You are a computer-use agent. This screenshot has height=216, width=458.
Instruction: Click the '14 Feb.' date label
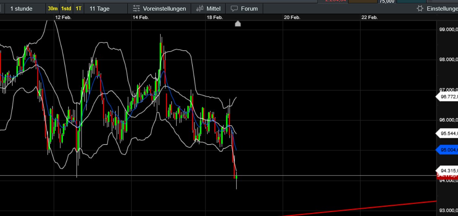pyautogui.click(x=140, y=17)
